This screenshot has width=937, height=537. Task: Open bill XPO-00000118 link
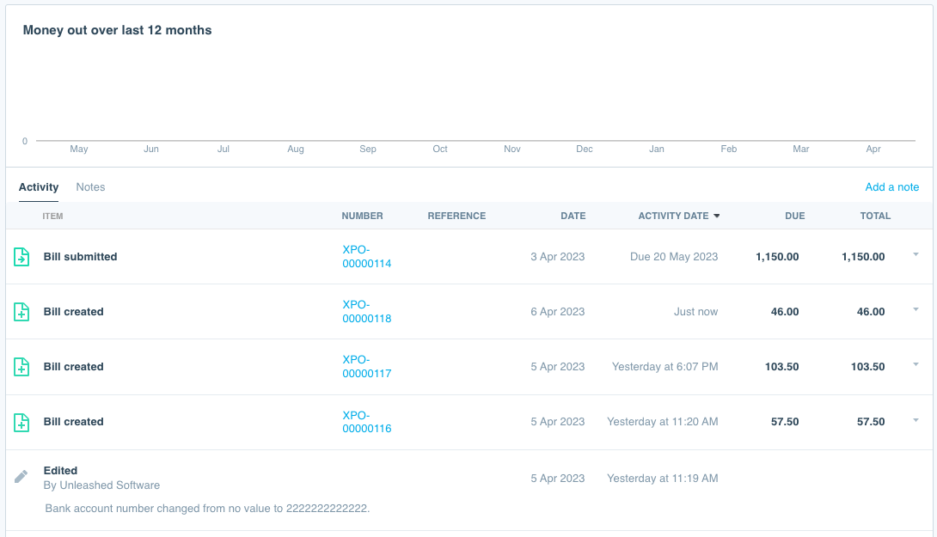tap(367, 312)
